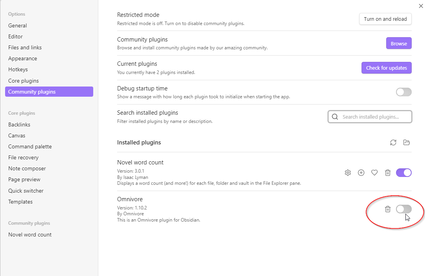Select Hotkeys in the options sidebar
This screenshot has width=425, height=276.
[18, 69]
